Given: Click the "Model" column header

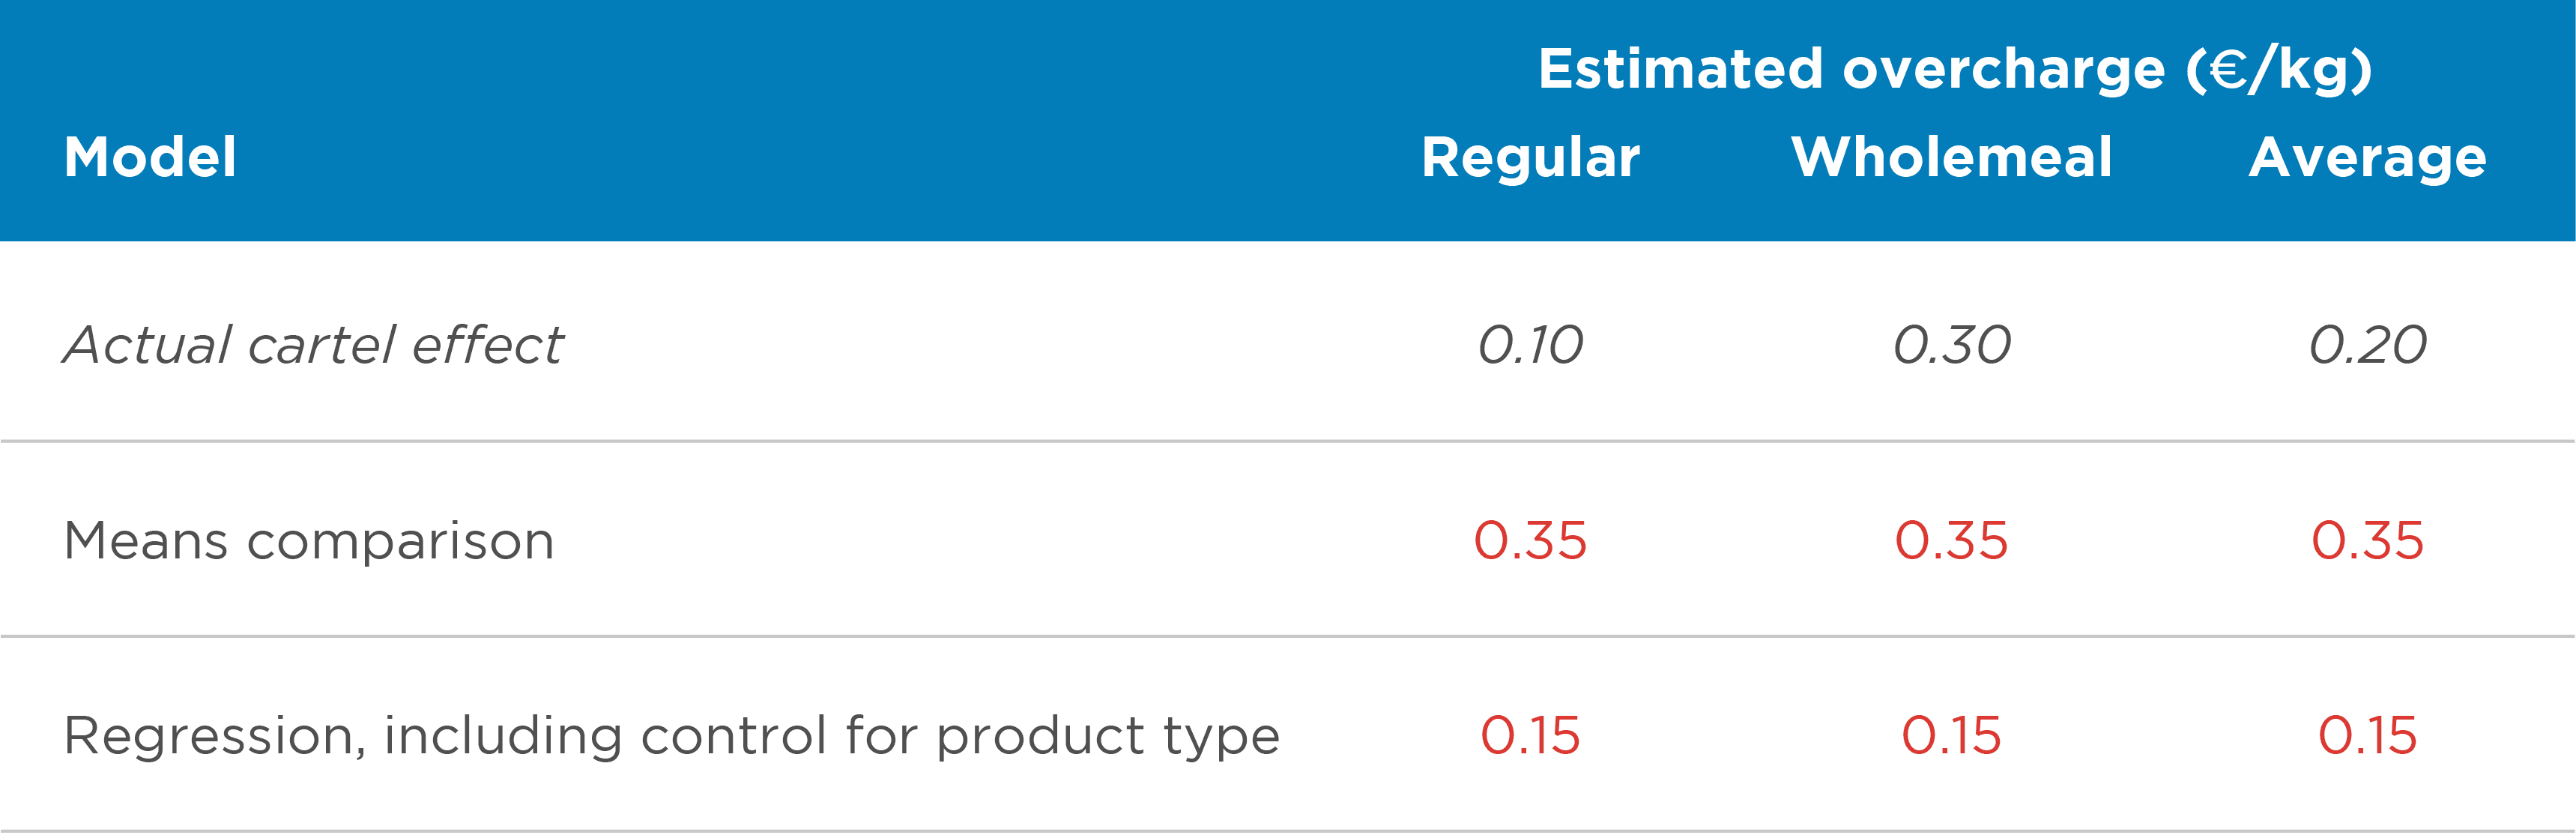Looking at the screenshot, I should (x=150, y=158).
